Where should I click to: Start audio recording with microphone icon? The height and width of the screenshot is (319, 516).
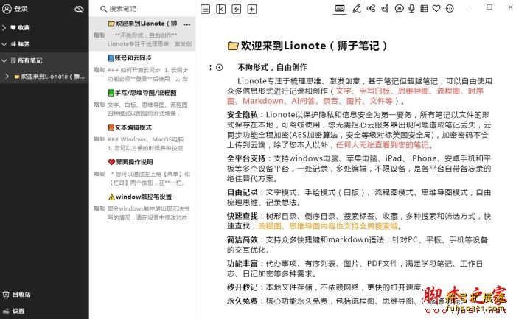(x=411, y=9)
